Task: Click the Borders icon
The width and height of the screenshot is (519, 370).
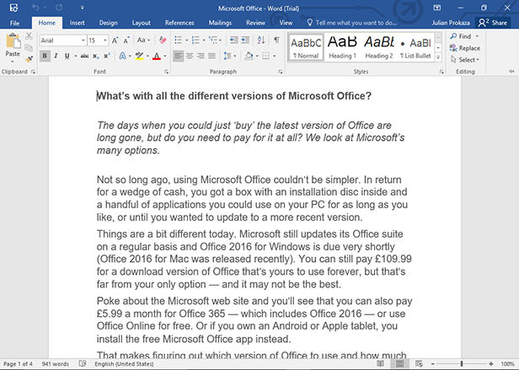Action: click(265, 56)
